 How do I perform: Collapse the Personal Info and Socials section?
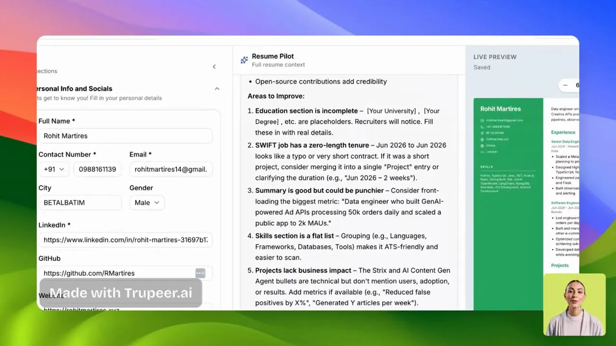click(217, 88)
